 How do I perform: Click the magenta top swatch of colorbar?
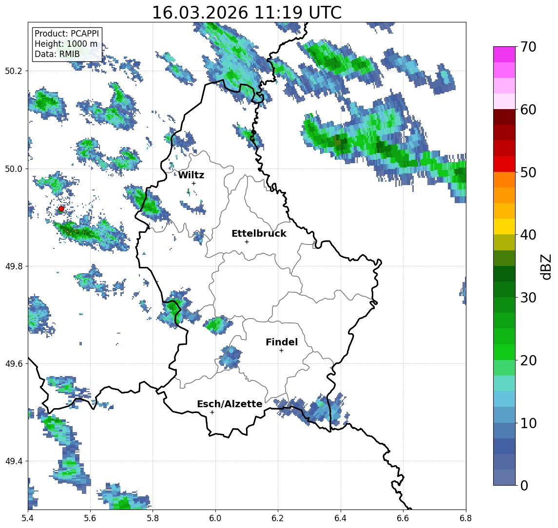click(x=504, y=55)
